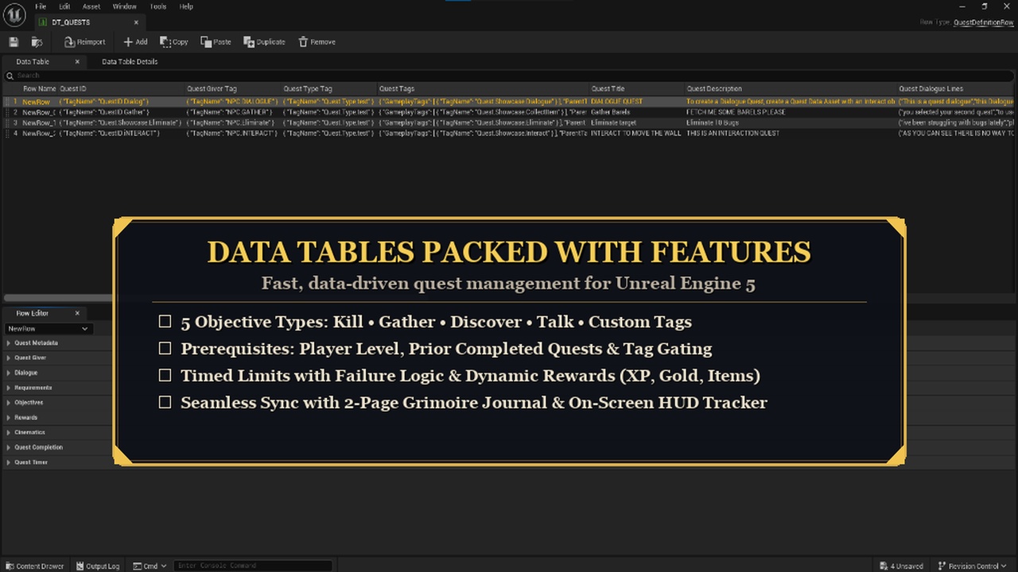Click the NPC.GATHER giver tag cell

pyautogui.click(x=230, y=112)
